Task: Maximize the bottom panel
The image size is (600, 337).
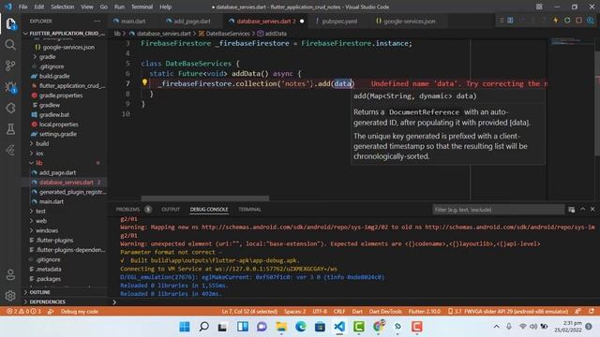Action: pos(582,209)
